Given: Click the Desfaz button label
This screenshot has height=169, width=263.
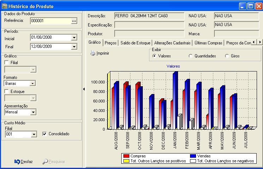Looking at the screenshot, I should (27, 162).
